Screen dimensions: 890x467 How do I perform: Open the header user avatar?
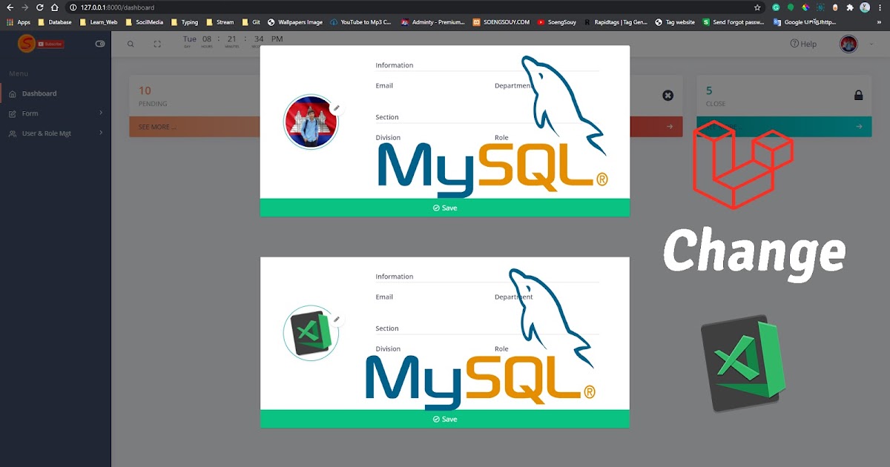click(848, 44)
